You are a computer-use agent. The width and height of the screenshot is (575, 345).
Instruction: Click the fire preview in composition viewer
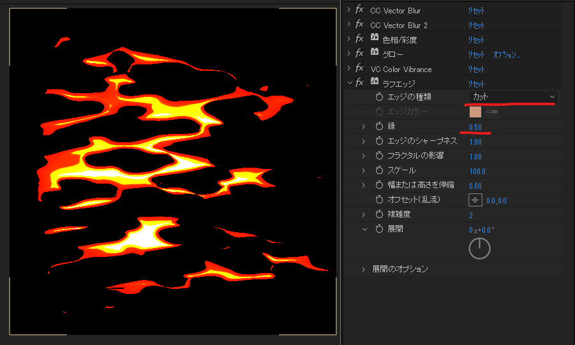173,171
